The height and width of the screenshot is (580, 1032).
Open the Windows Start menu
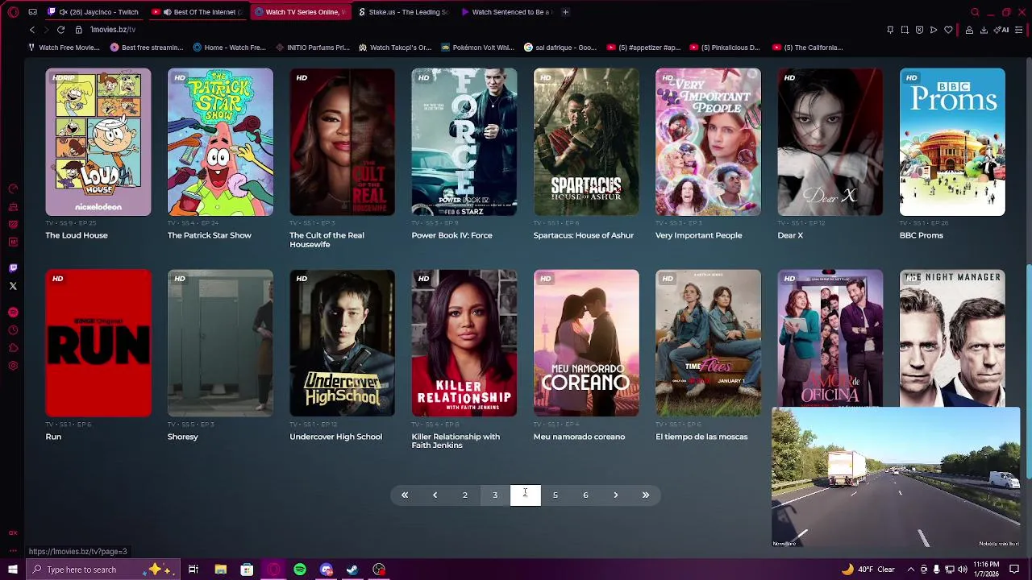[x=12, y=570]
